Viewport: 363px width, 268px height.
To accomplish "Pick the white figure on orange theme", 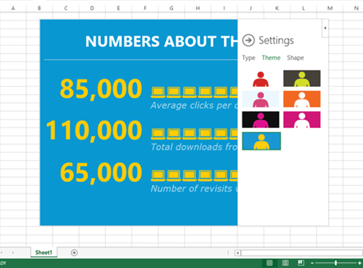I will point(302,99).
